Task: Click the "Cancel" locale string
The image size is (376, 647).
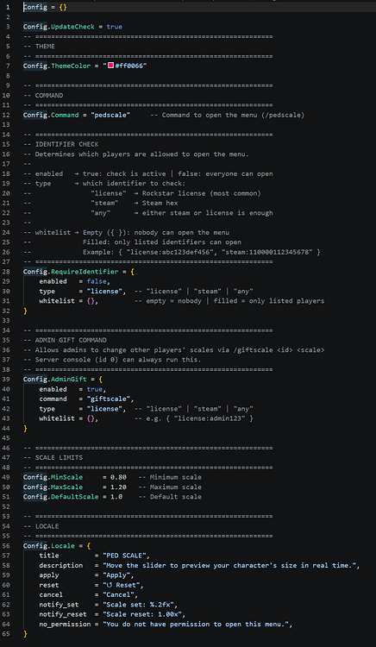Action: (x=118, y=595)
